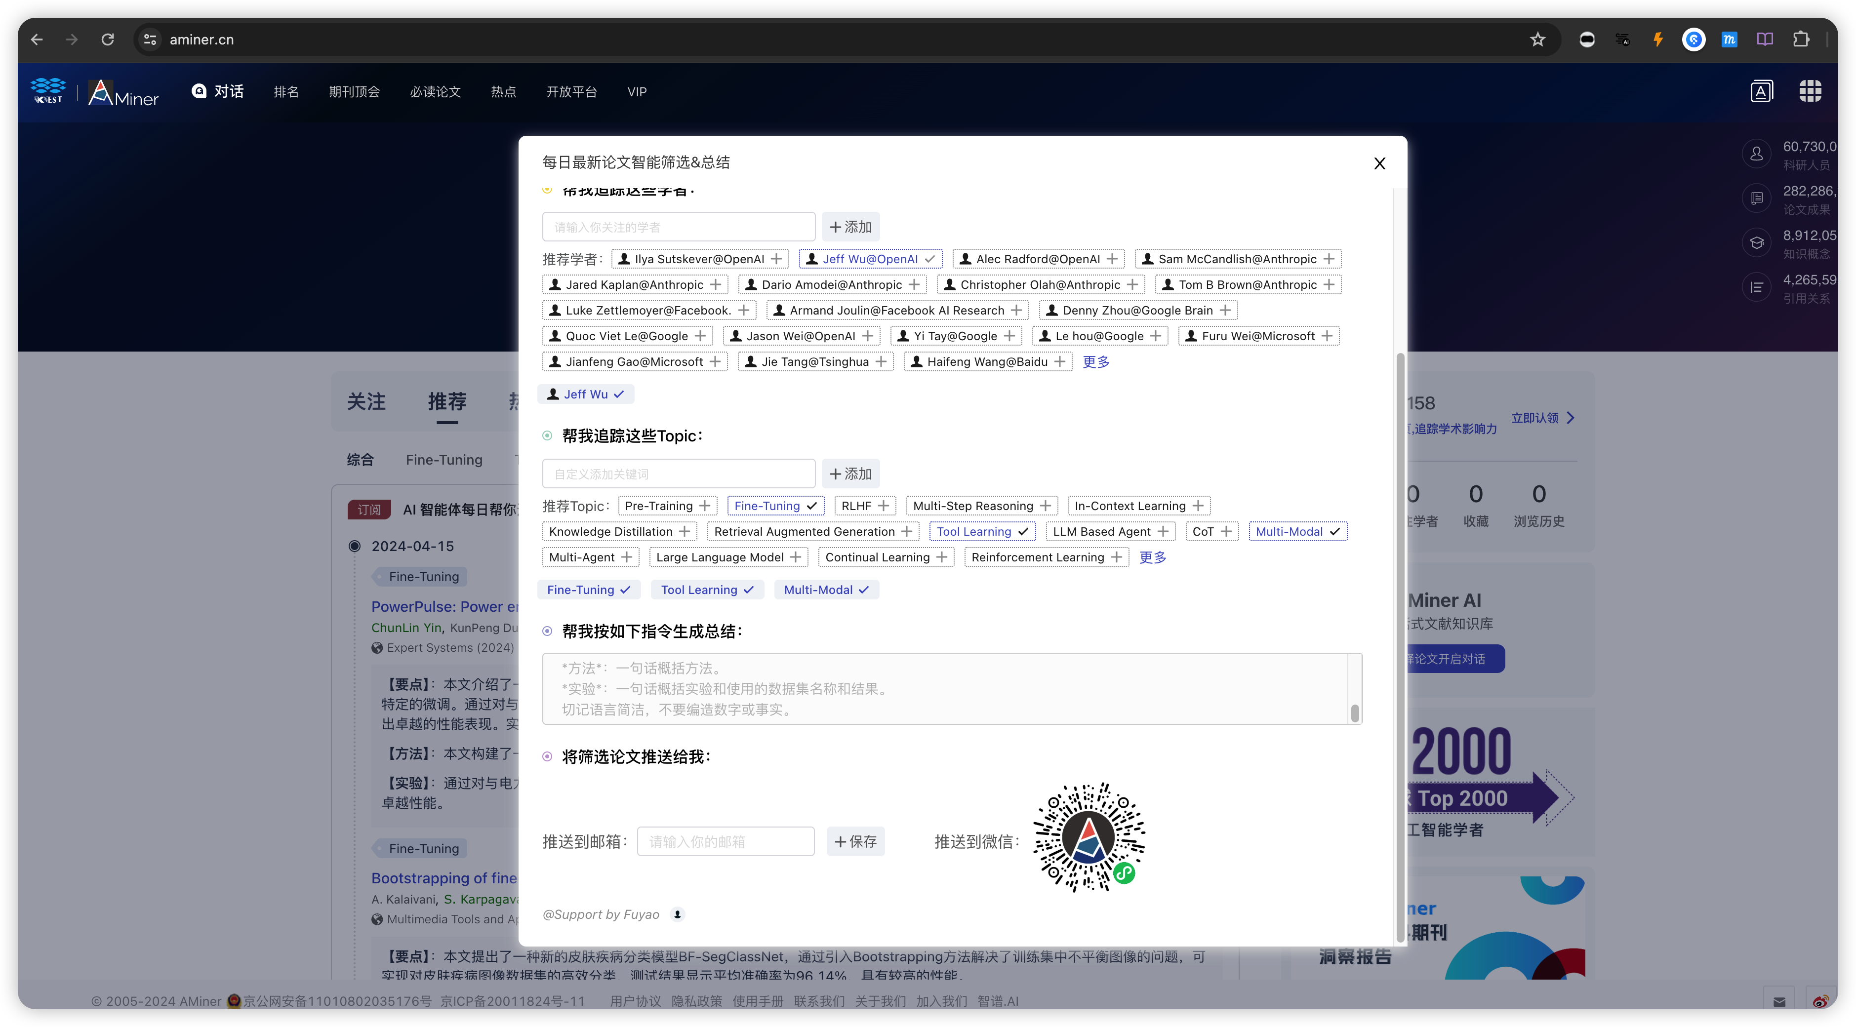The image size is (1856, 1027).
Task: Click the site info icon in address bar
Action: [150, 39]
